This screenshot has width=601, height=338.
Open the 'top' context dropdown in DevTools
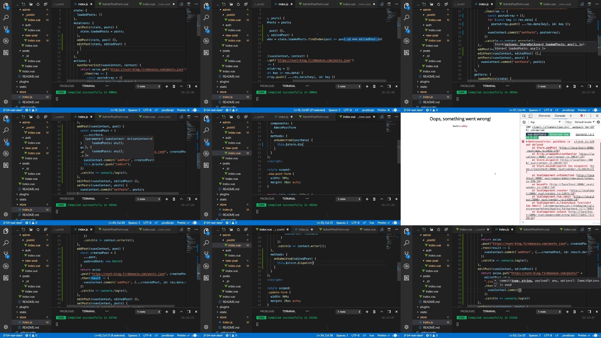tap(546, 122)
